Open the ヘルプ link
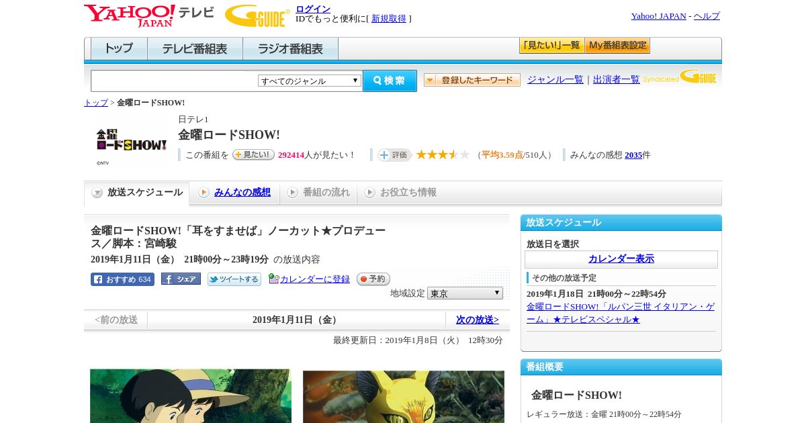The width and height of the screenshot is (806, 423). pos(707,16)
